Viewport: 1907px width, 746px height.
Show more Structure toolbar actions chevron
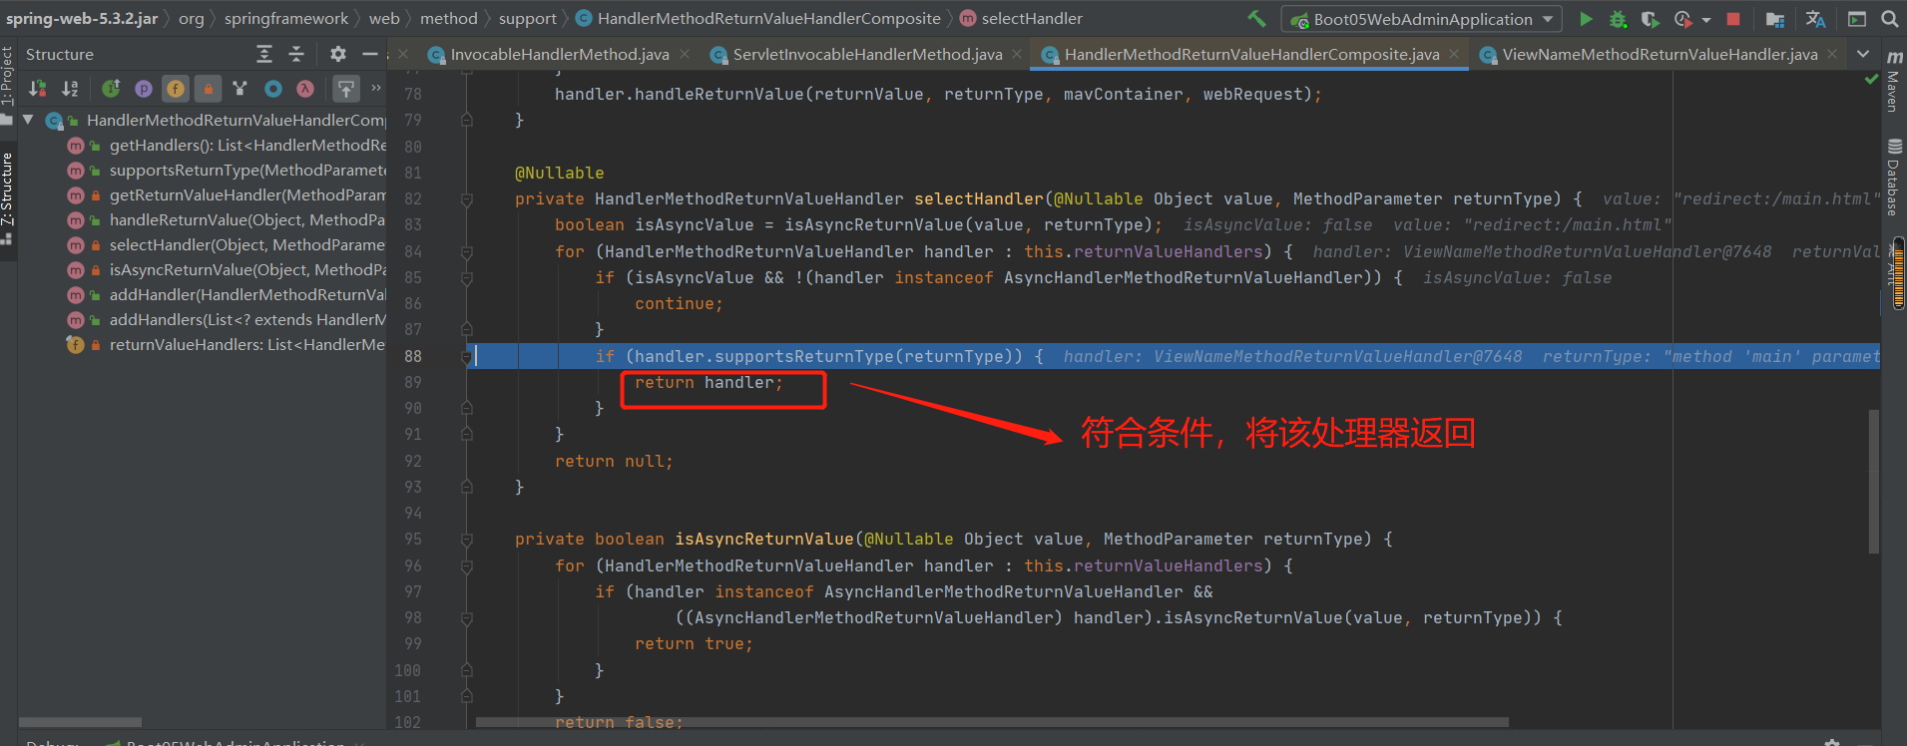(x=376, y=88)
